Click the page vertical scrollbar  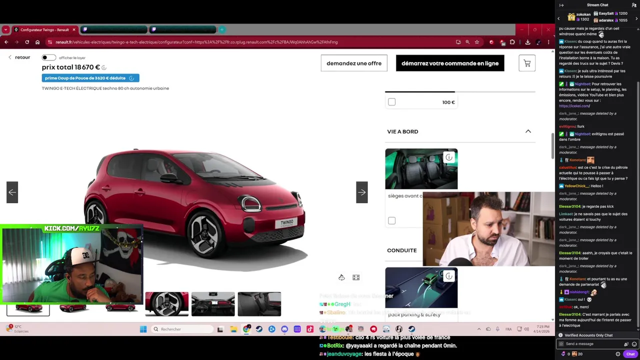point(552,145)
